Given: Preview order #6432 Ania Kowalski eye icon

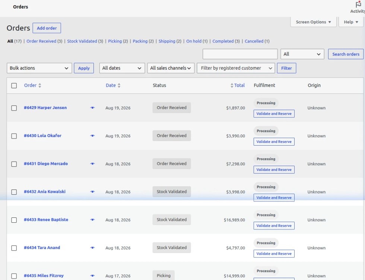Looking at the screenshot, I should (x=92, y=192).
